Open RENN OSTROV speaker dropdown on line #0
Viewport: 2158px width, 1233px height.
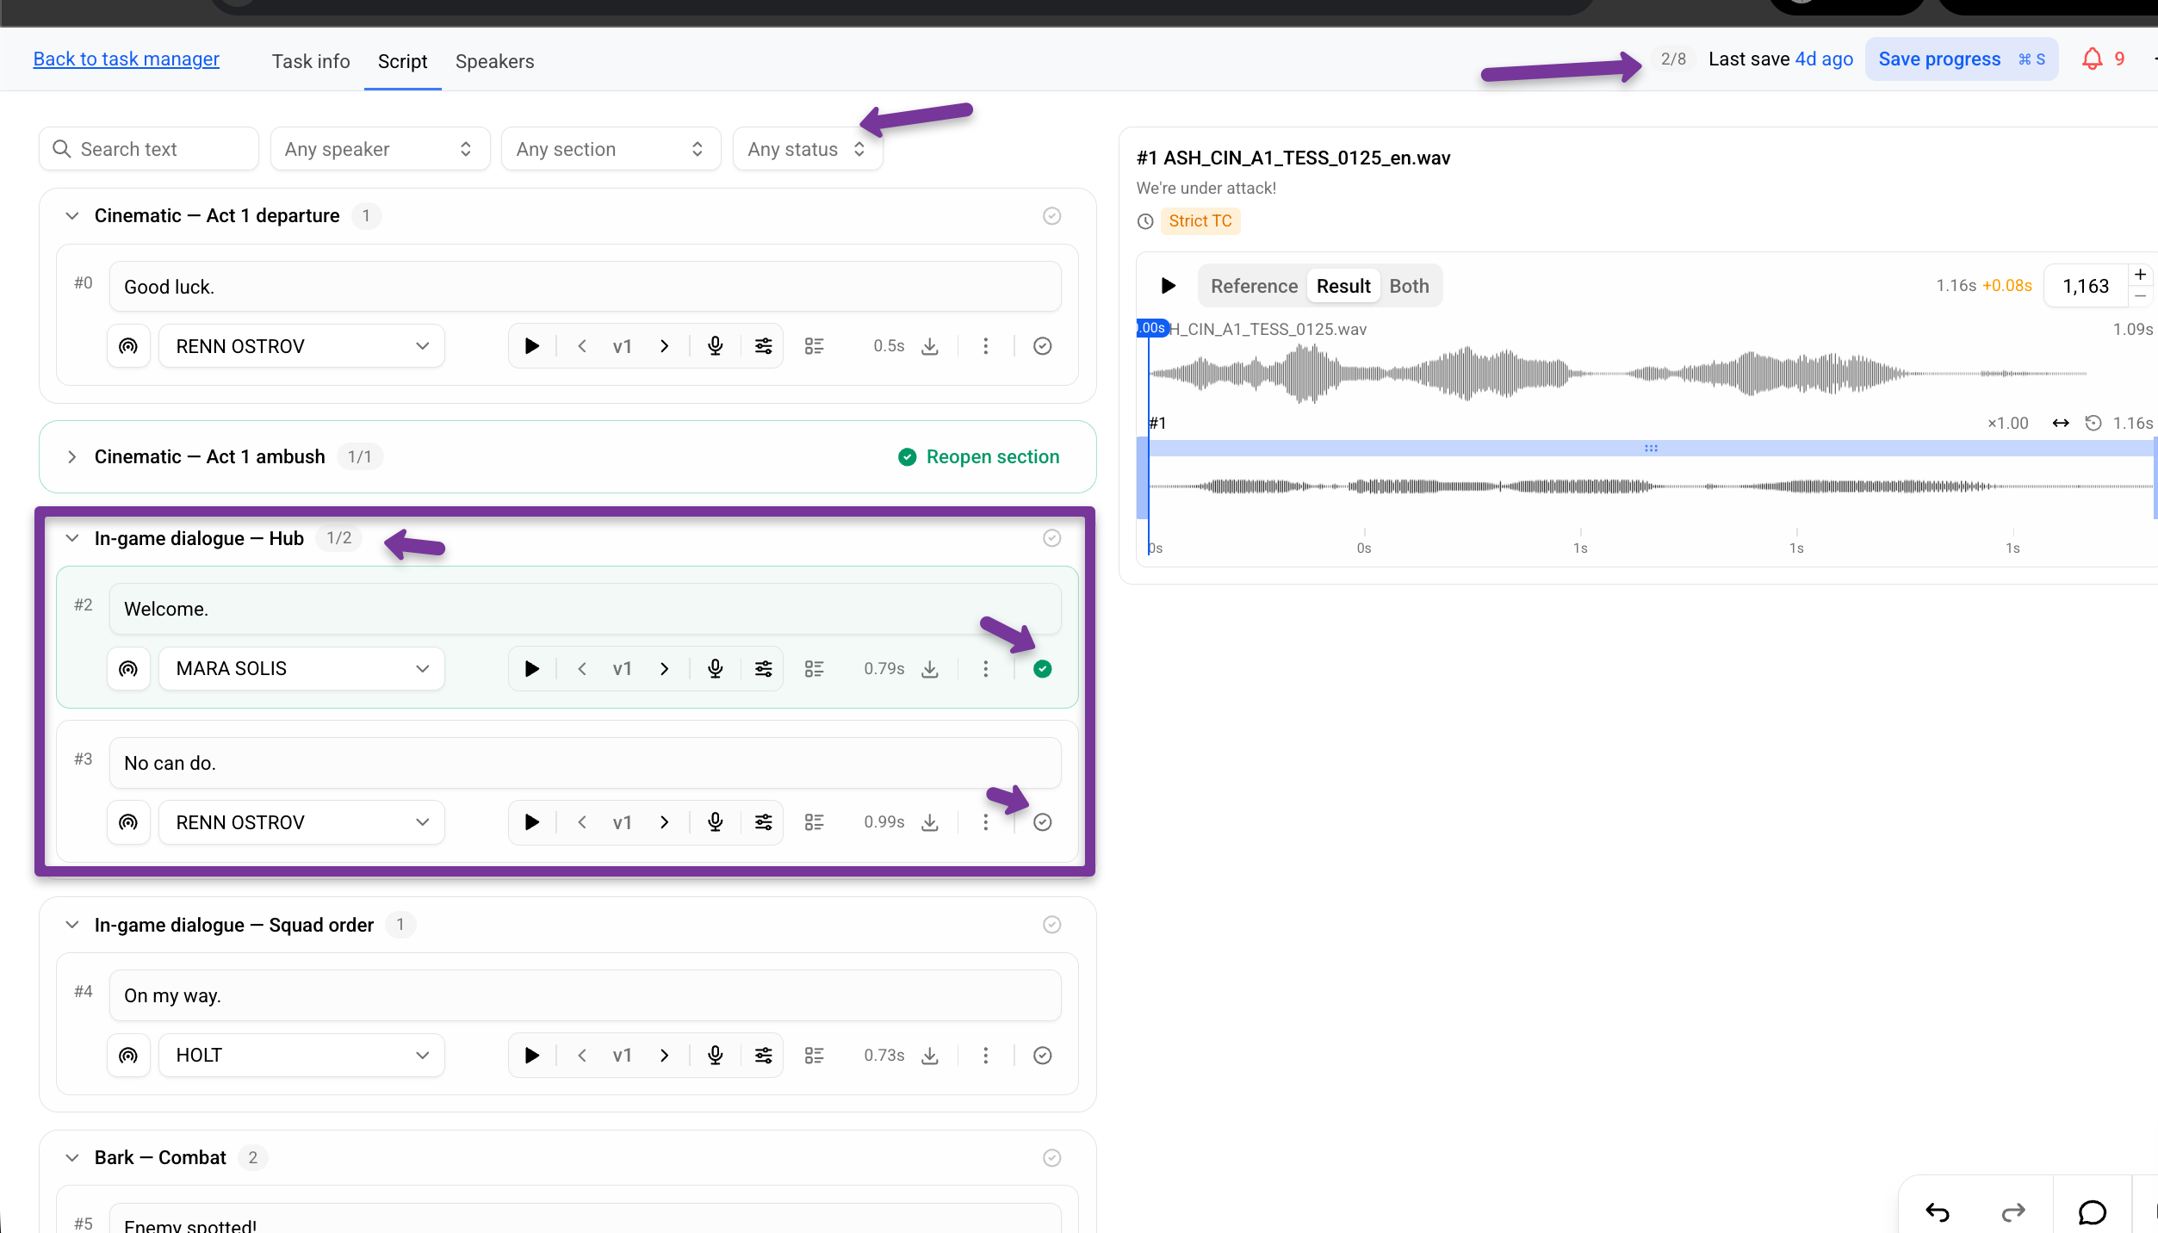coord(301,346)
